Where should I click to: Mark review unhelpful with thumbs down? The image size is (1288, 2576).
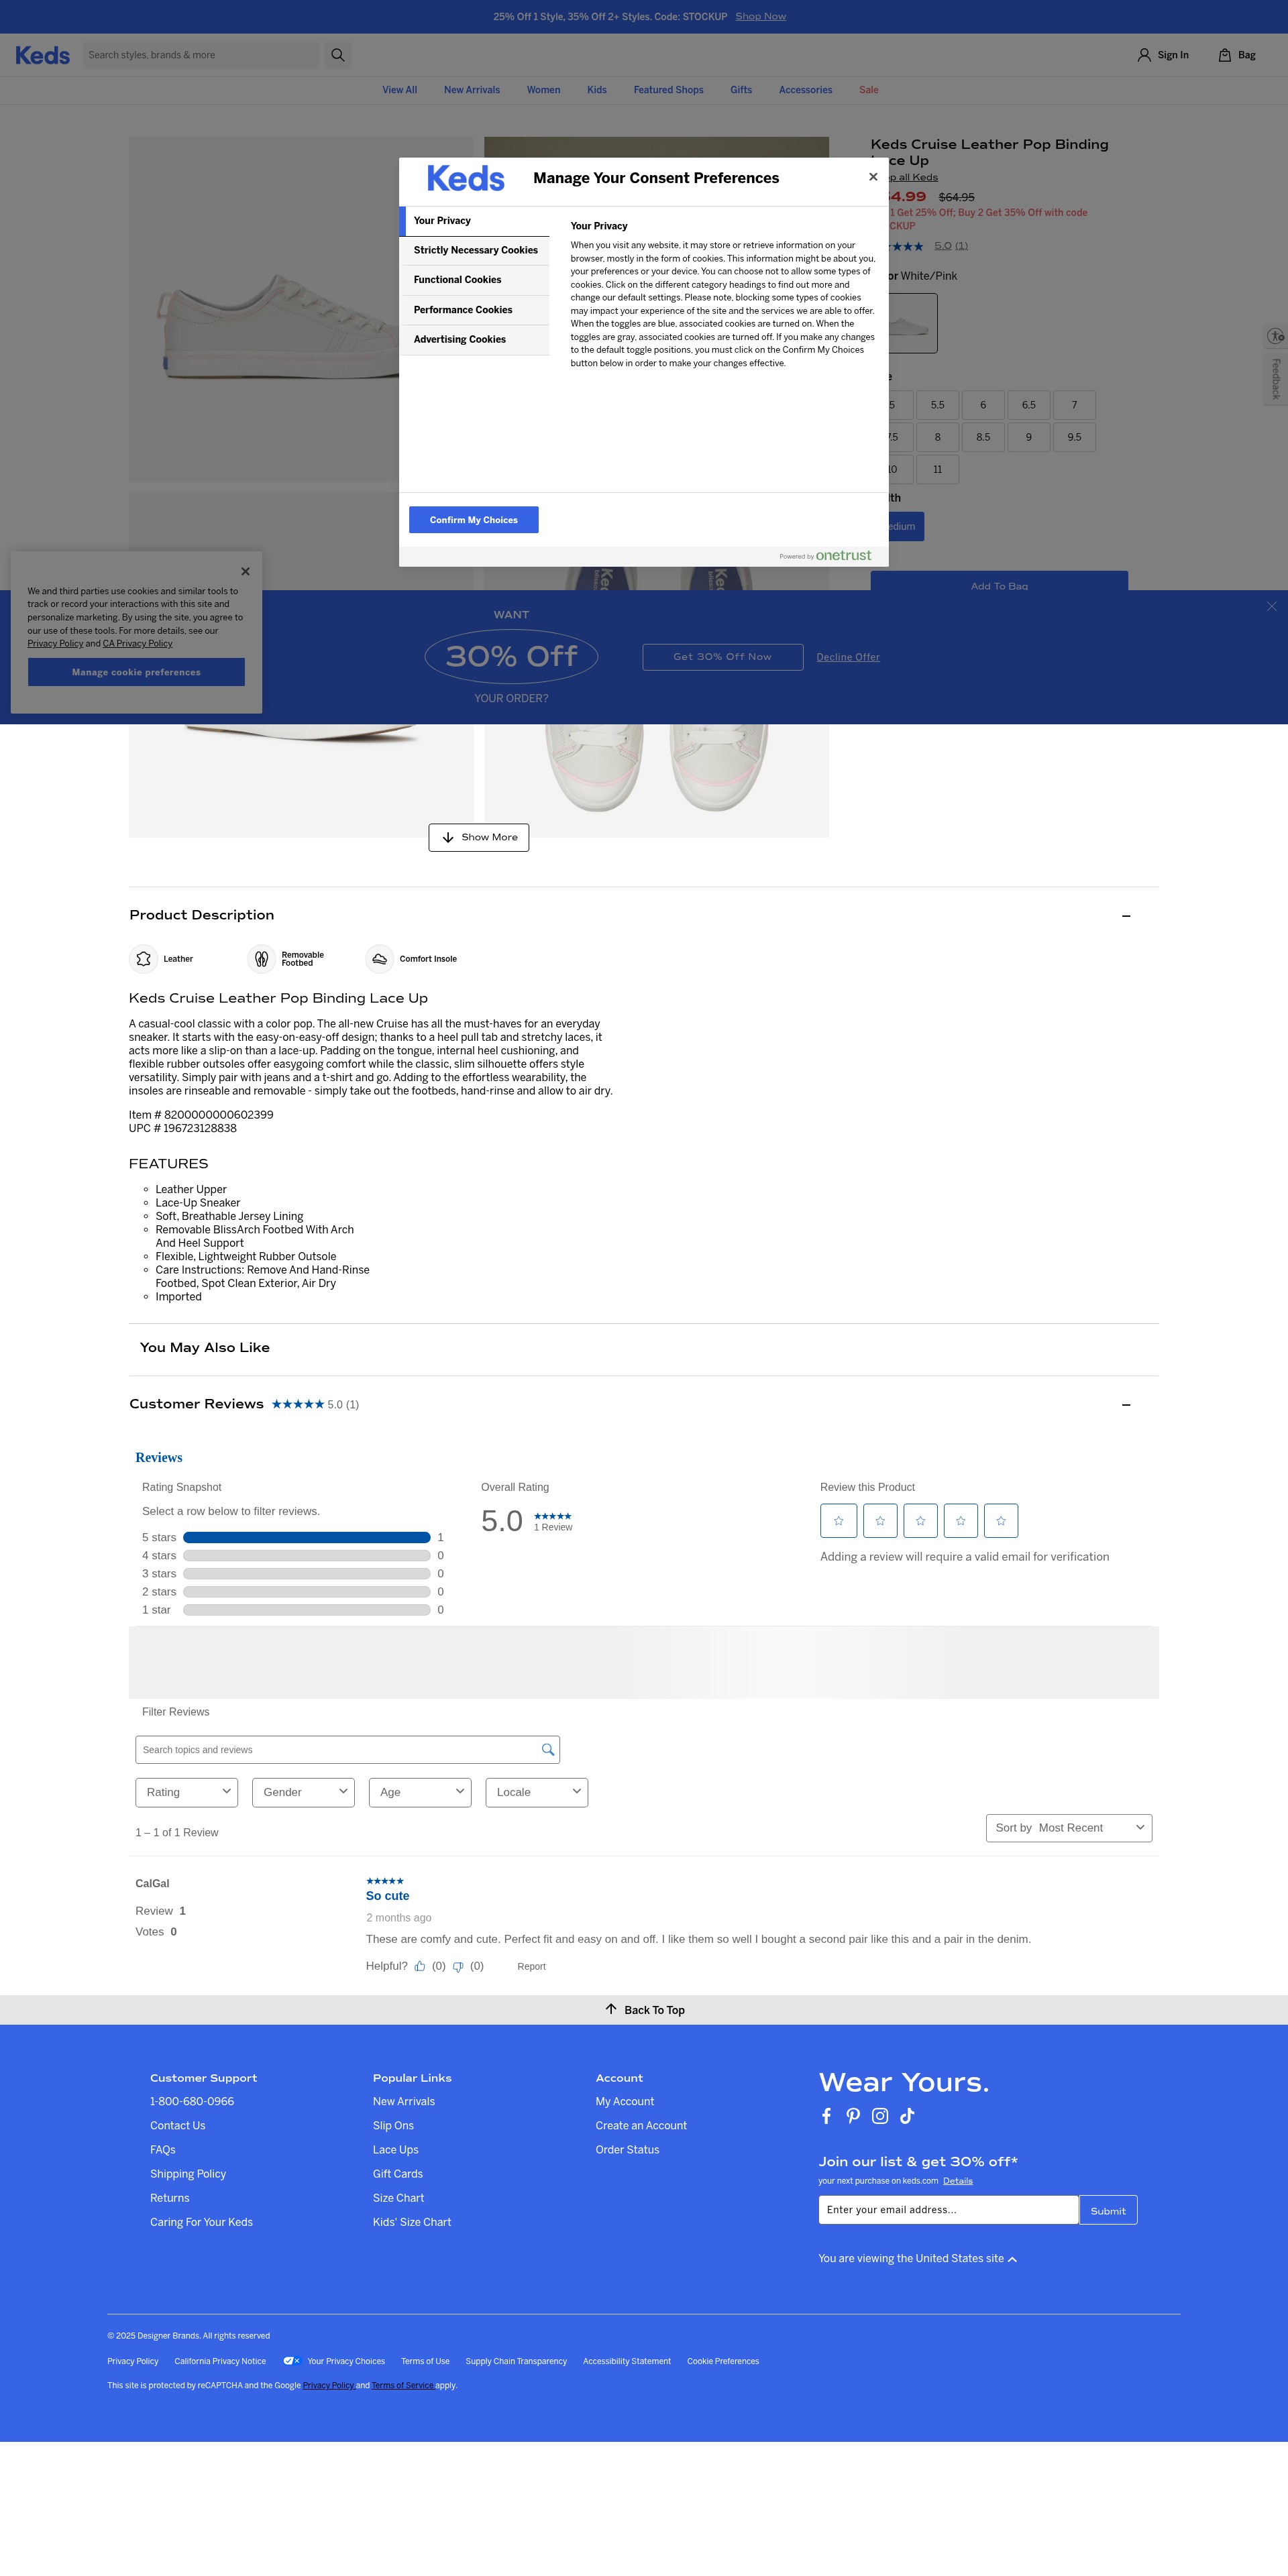click(458, 1966)
